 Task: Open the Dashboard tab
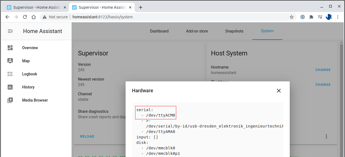(x=159, y=31)
